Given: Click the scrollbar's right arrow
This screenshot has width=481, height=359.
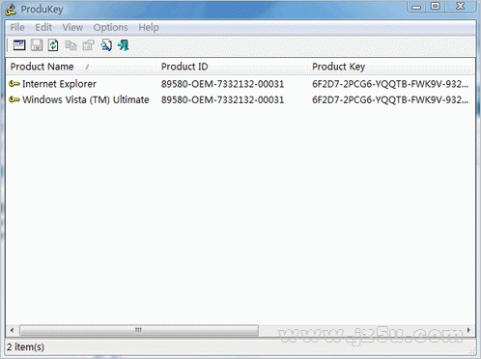Looking at the screenshot, I should pyautogui.click(x=468, y=330).
